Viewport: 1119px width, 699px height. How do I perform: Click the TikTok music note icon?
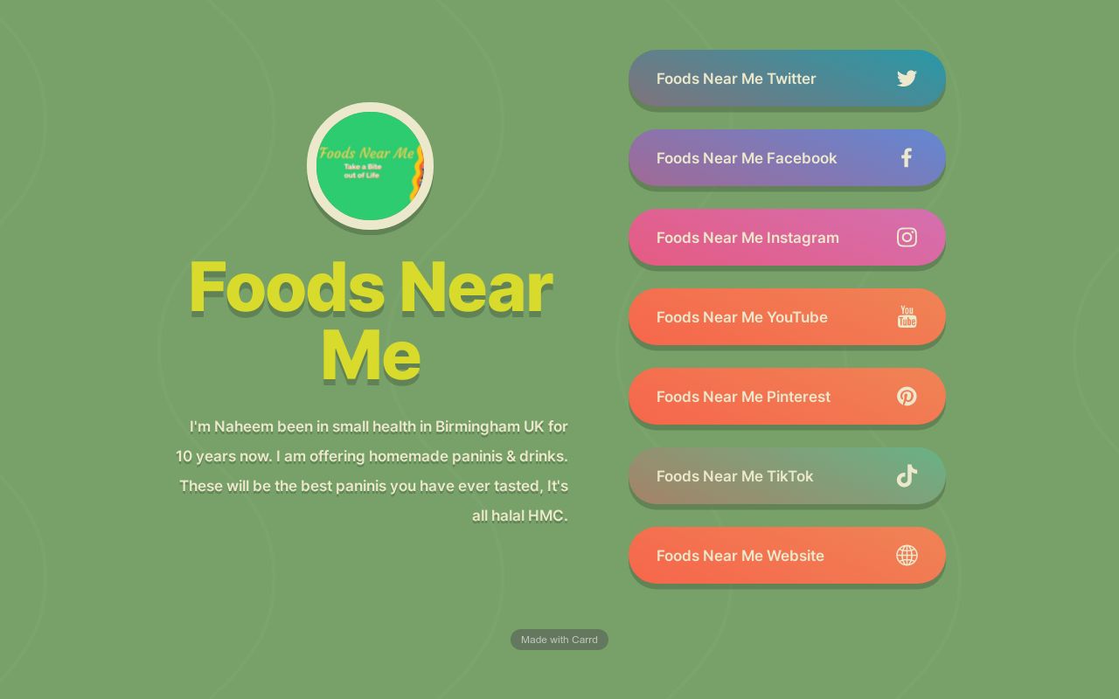[x=907, y=476]
